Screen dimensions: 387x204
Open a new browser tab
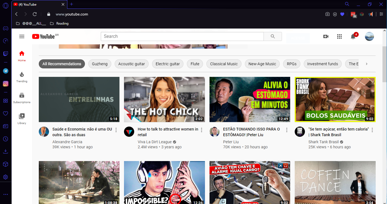[72, 4]
